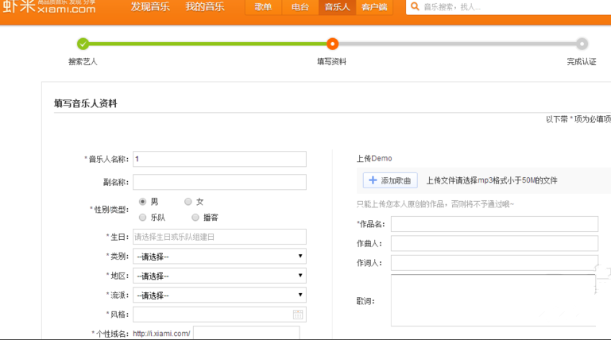
Task: Expand the 地区 dropdown list
Action: pyautogui.click(x=219, y=276)
